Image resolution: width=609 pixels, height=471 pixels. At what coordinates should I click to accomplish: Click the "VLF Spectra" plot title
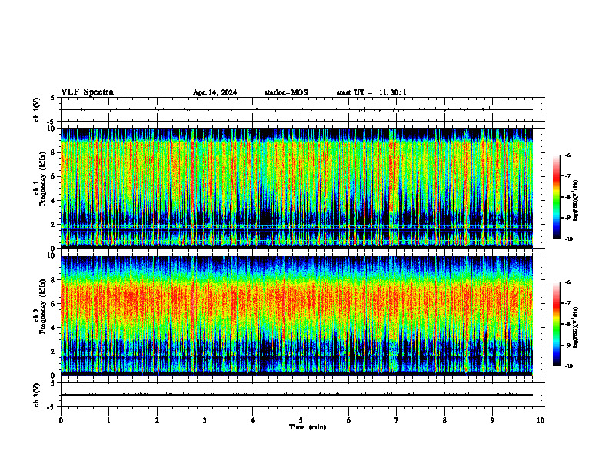point(87,92)
